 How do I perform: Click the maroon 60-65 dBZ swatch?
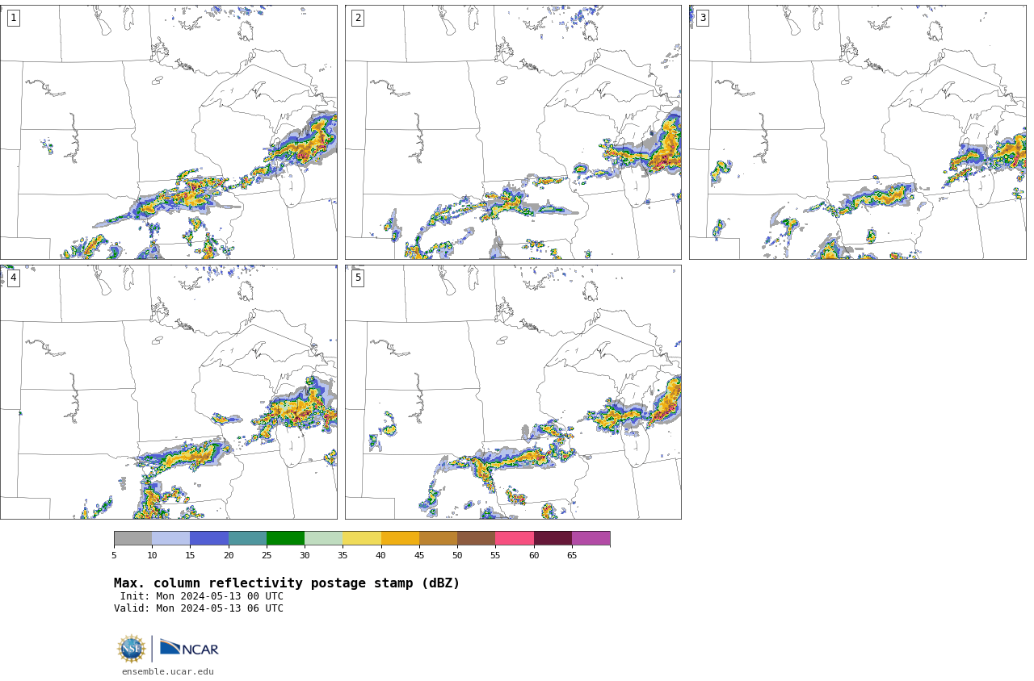click(x=553, y=538)
